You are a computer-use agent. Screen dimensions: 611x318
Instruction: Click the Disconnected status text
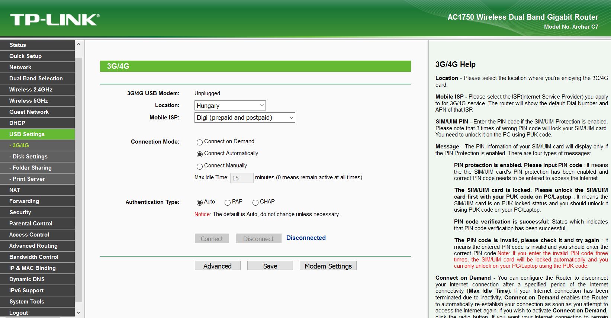point(306,238)
